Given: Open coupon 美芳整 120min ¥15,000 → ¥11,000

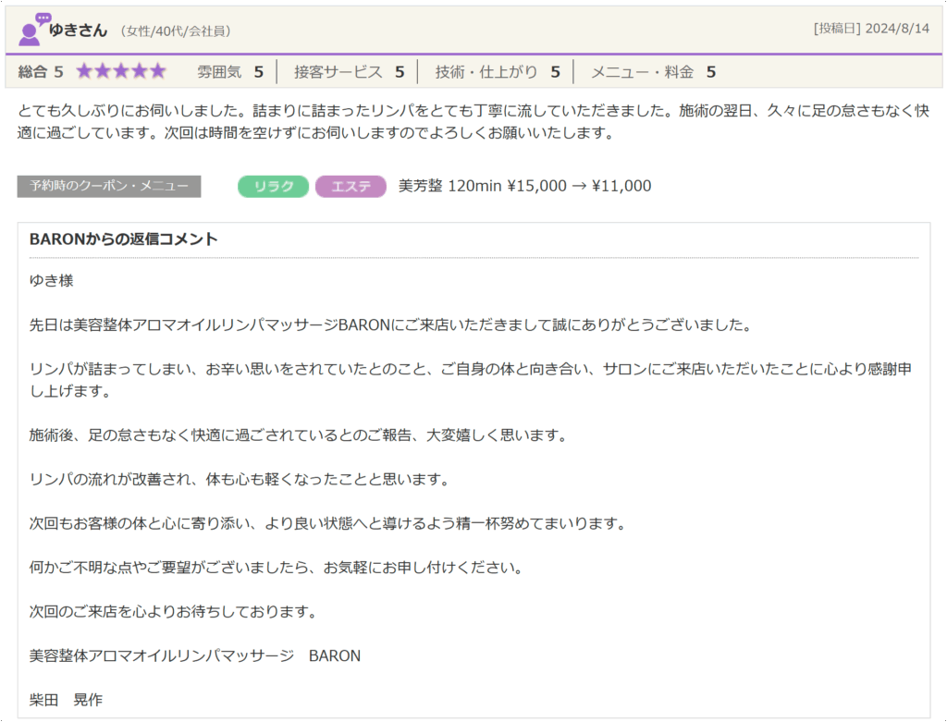Looking at the screenshot, I should pyautogui.click(x=524, y=186).
